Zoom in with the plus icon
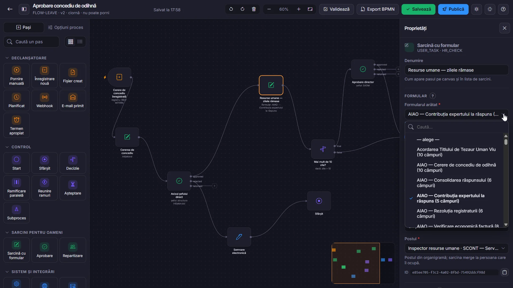Screen dimensions: 513x288 (299, 9)
